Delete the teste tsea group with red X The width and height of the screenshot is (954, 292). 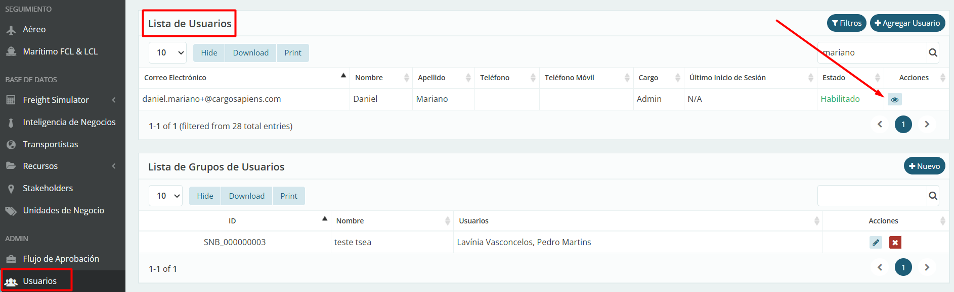(x=895, y=243)
